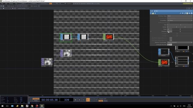Click the operator info icon in parameters
193x108 pixels.
tap(155, 13)
